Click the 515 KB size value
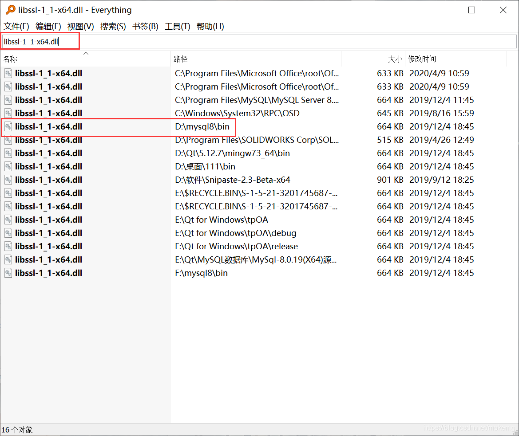Screen dimensions: 519x436 [x=390, y=140]
